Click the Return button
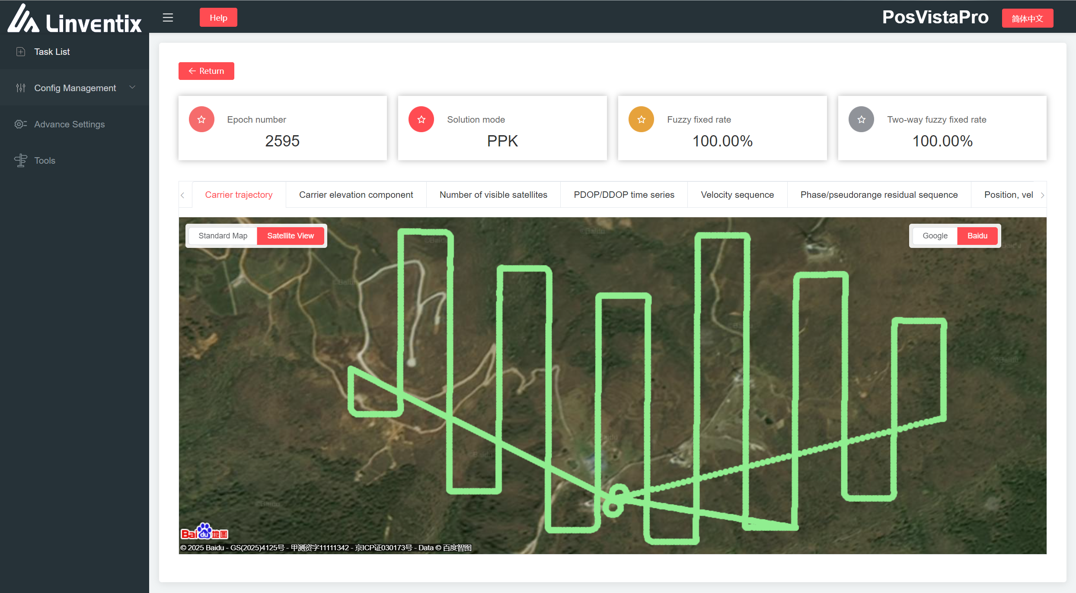Image resolution: width=1076 pixels, height=593 pixels. pos(206,71)
